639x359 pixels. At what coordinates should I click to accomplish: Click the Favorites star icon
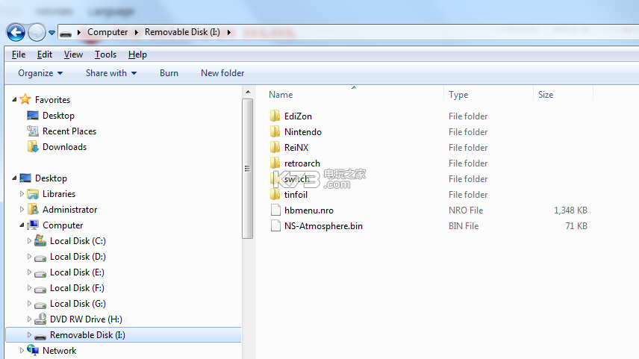tap(25, 100)
